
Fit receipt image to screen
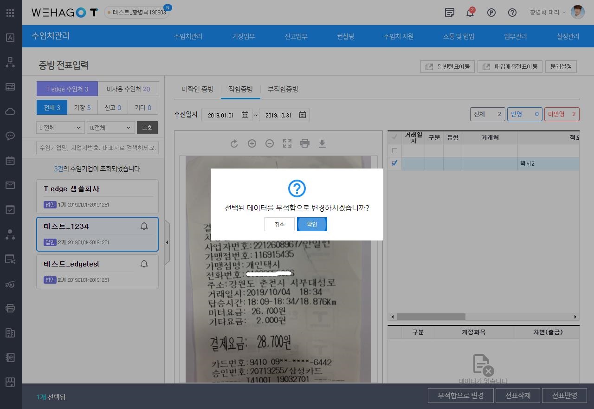click(287, 144)
